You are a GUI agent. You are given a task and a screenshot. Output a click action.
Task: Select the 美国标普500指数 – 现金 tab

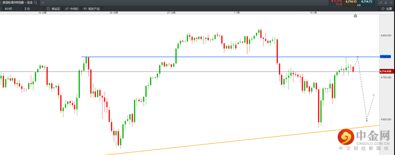[x=16, y=2]
